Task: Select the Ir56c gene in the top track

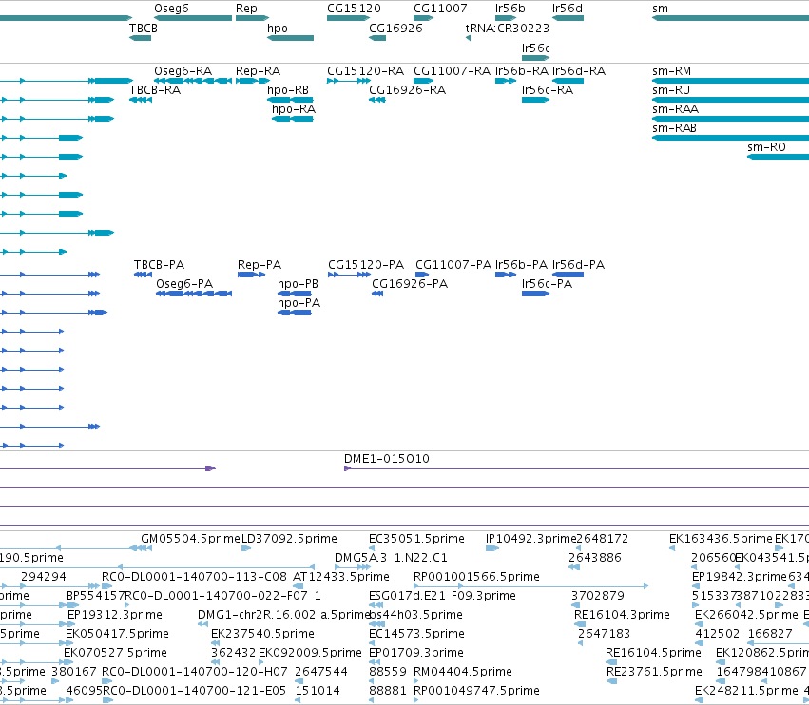Action: [535, 58]
